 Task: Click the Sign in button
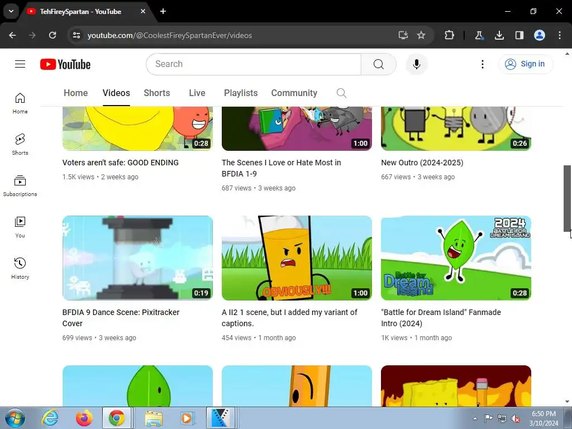point(526,64)
